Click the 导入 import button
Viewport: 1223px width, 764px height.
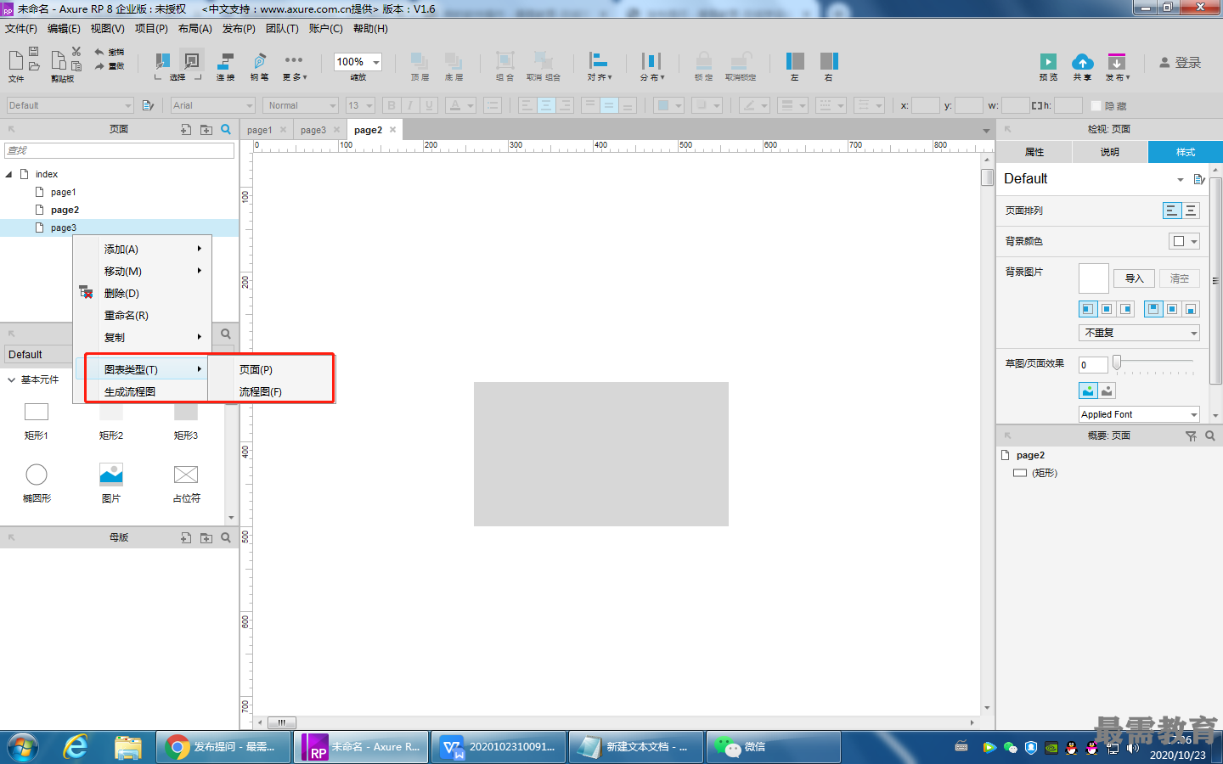1135,278
